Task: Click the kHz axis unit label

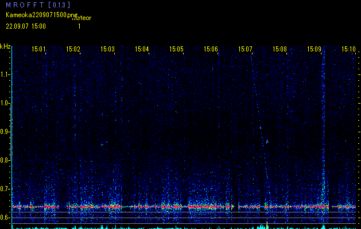Action: coord(5,46)
